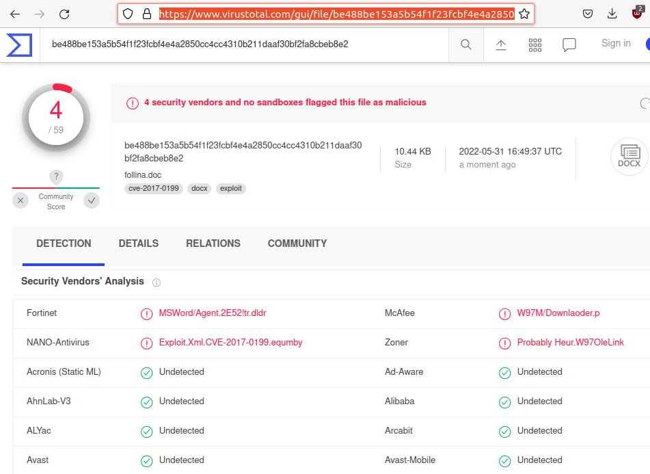Click the Sign in link
The width and height of the screenshot is (650, 474).
pyautogui.click(x=616, y=43)
